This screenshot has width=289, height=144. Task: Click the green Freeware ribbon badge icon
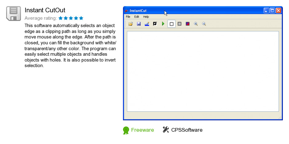[x=126, y=130]
